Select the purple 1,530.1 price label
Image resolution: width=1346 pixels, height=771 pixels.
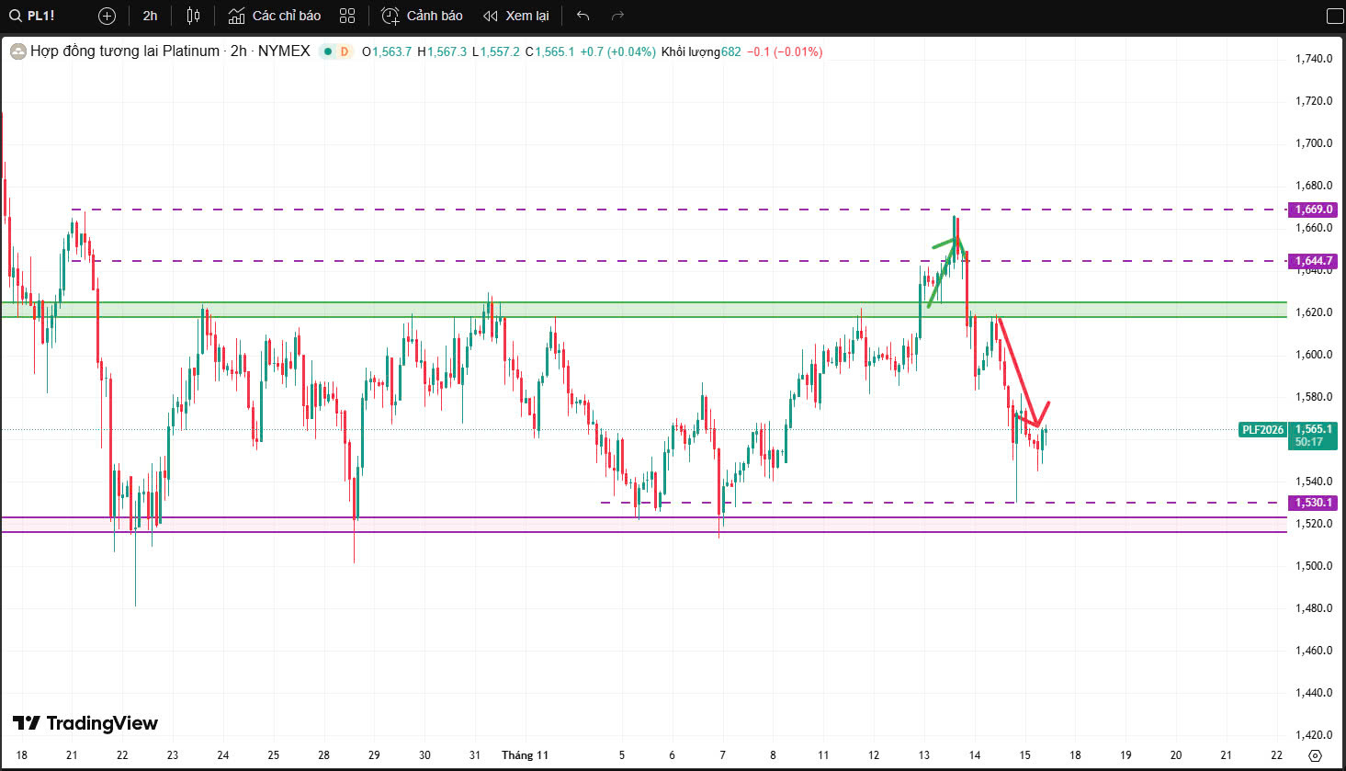[1313, 503]
